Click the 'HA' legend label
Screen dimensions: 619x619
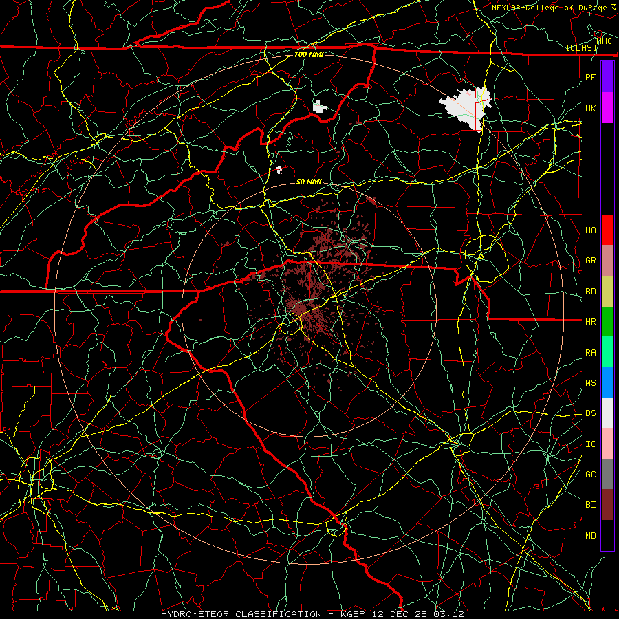point(590,230)
